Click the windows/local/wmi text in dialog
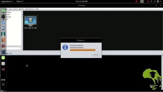Image resolution: width=163 pixels, height=92 pixels. 77,48
